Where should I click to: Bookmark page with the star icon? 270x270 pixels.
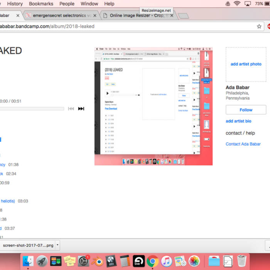coord(259,27)
